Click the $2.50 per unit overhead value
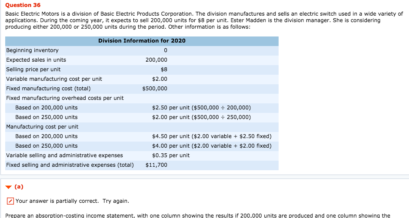 201,108
